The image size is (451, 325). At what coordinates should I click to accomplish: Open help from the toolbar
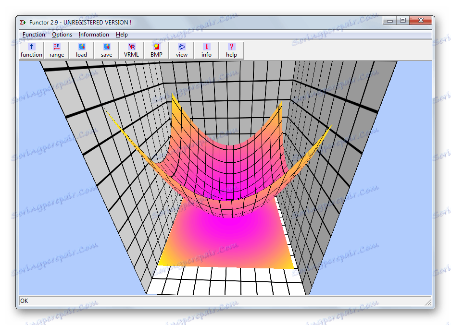pyautogui.click(x=232, y=50)
